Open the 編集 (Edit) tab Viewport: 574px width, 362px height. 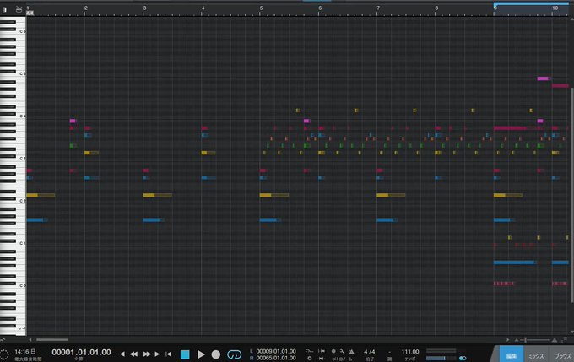click(x=511, y=355)
